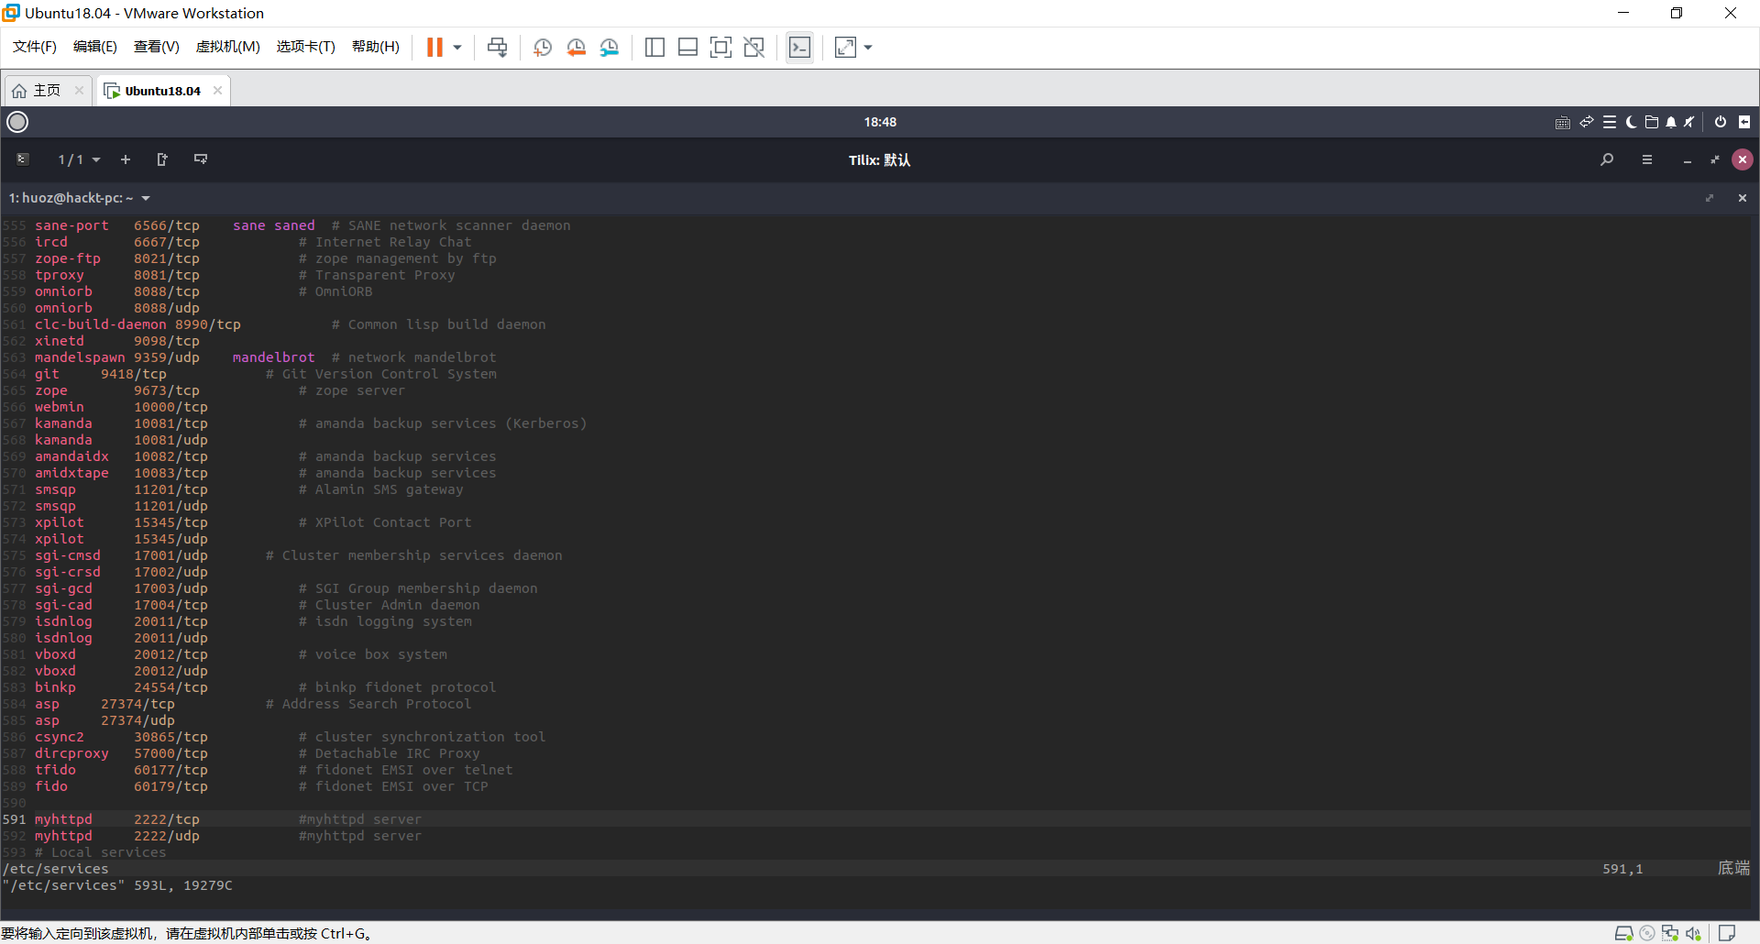Close the Ubuntu18.04 tab

(217, 90)
